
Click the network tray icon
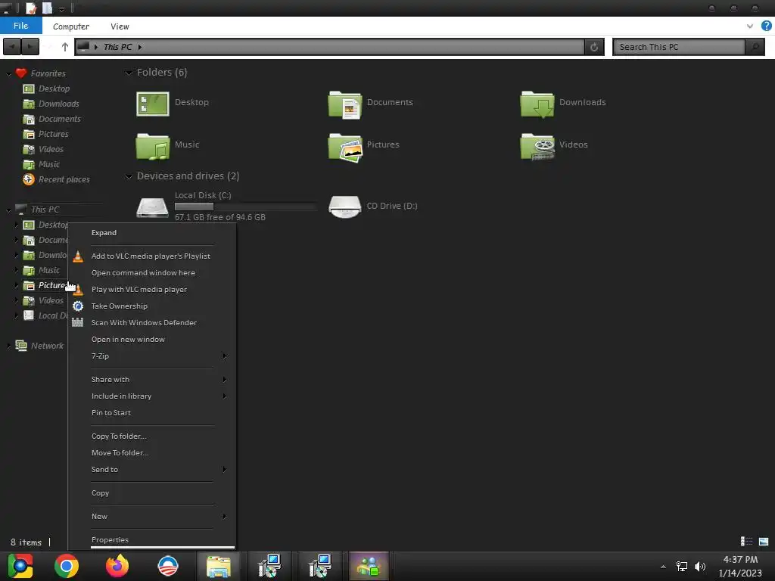pyautogui.click(x=682, y=566)
